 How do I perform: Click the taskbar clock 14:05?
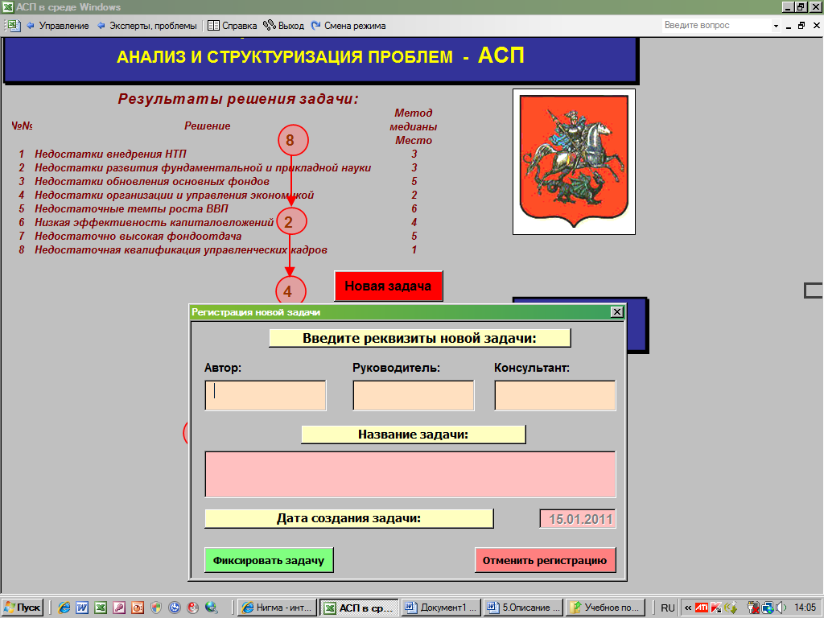805,608
